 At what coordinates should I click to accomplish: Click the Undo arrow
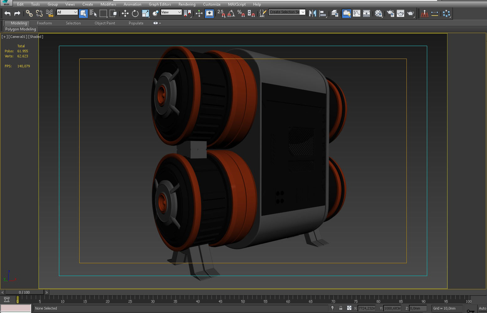(x=7, y=13)
